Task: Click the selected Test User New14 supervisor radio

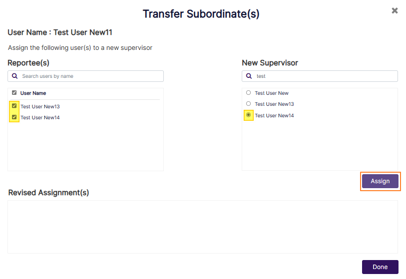Action: 249,115
